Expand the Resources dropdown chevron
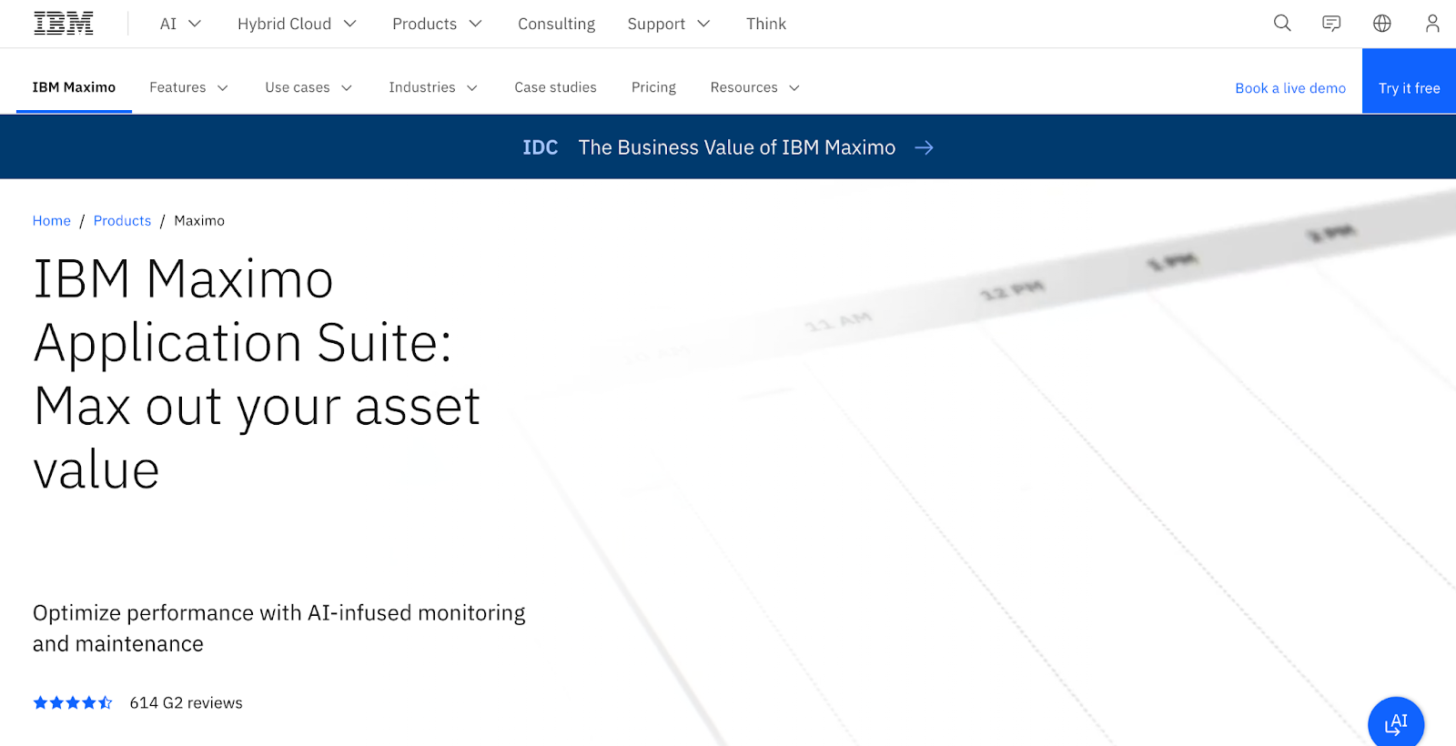This screenshot has width=1456, height=746. point(794,88)
